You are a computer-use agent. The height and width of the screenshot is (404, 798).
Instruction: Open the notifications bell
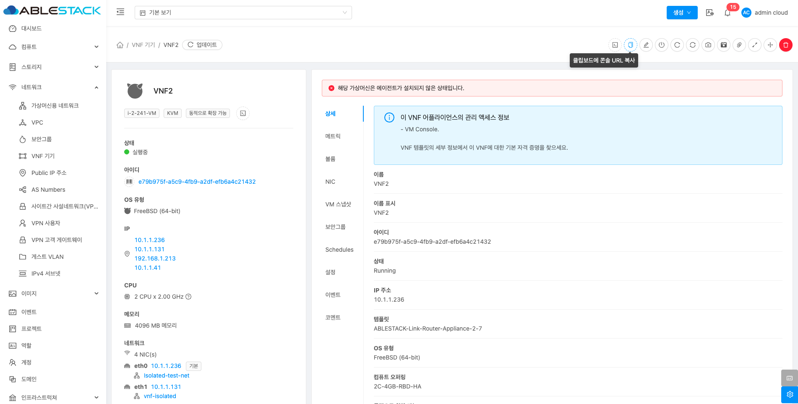728,13
